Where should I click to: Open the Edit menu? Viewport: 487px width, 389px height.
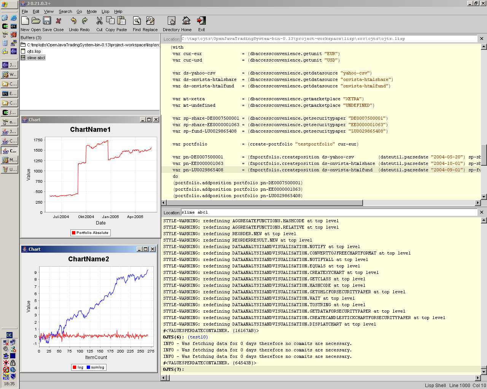pyautogui.click(x=36, y=11)
